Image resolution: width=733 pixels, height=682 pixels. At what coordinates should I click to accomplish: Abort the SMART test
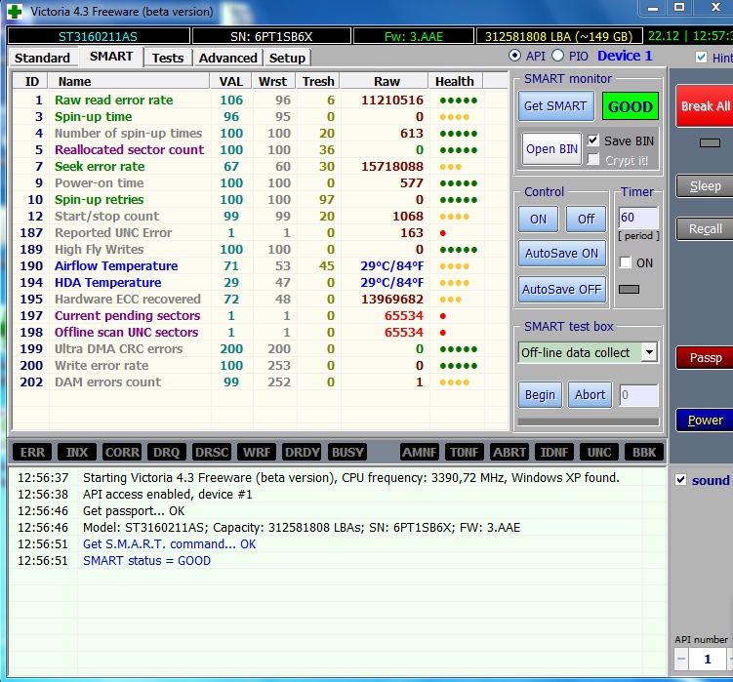tap(590, 395)
